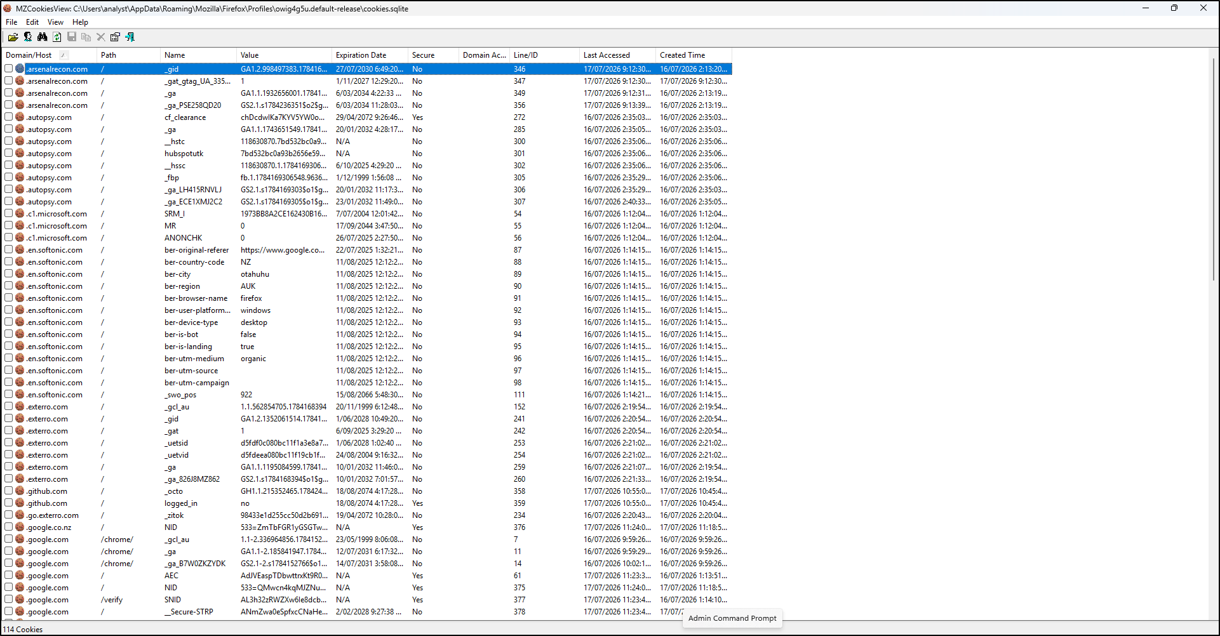This screenshot has height=636, width=1220.
Task: Click the Delete X toolbar icon
Action: pos(101,37)
